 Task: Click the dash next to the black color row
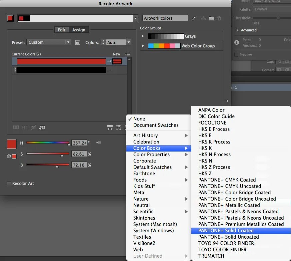(x=109, y=70)
